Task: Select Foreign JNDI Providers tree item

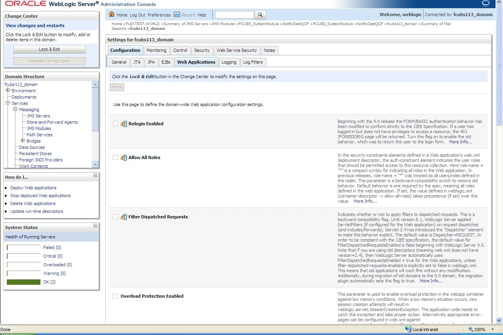Action: click(41, 160)
